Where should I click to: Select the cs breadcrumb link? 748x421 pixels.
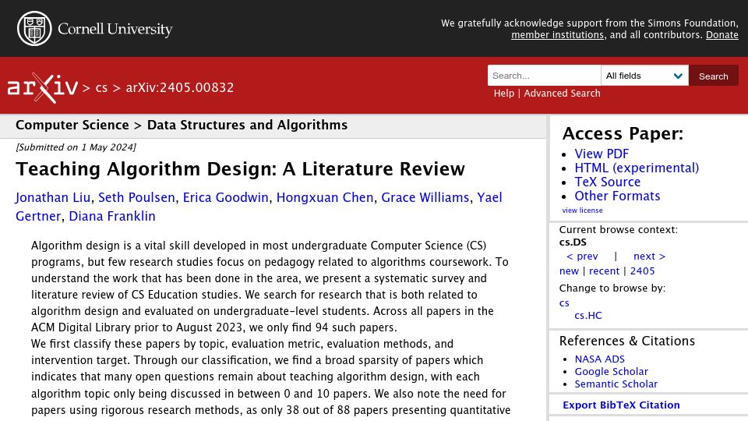(101, 88)
